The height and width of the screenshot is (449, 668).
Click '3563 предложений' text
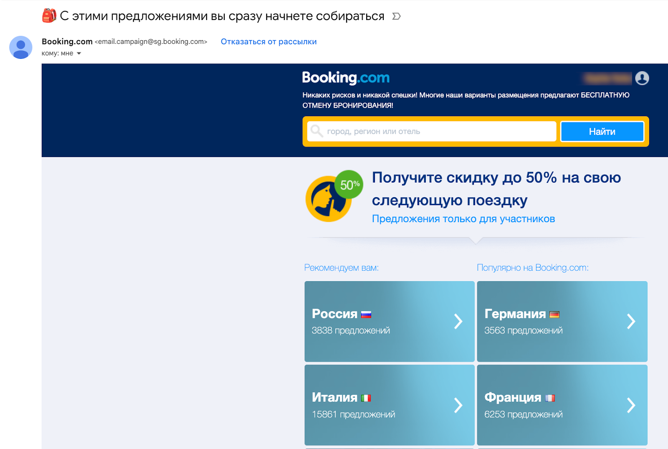click(x=524, y=330)
